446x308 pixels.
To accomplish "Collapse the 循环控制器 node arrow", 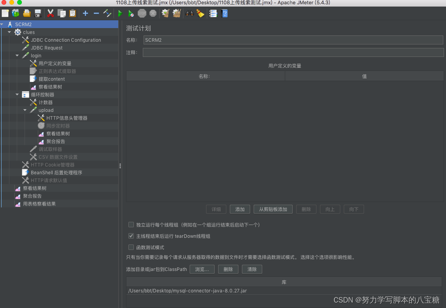I will pos(17,94).
